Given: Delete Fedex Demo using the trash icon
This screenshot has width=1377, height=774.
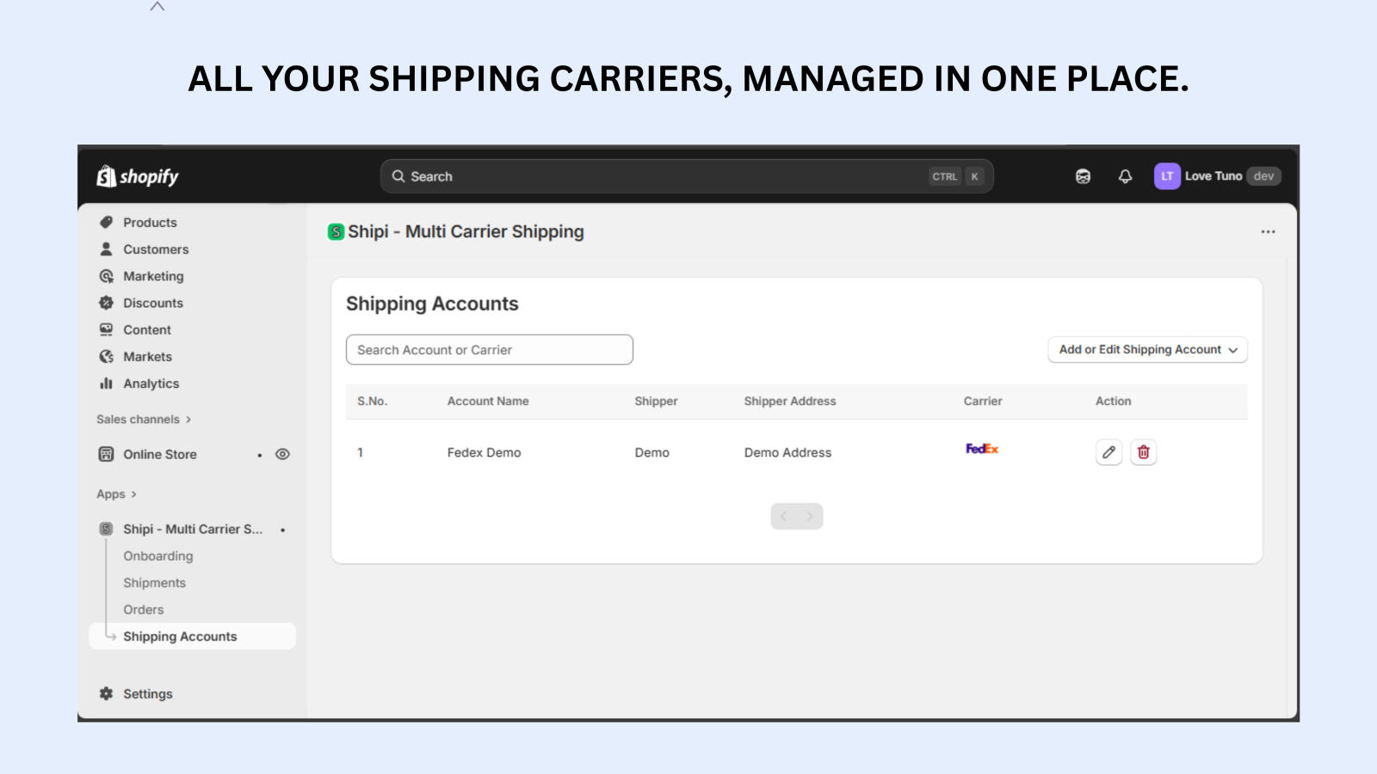Looking at the screenshot, I should coord(1144,451).
